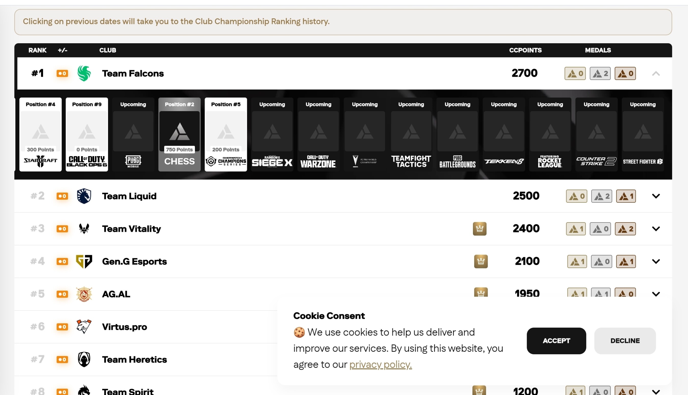Expand the AG.AL row chevron
Screen dimensions: 688x395
(656, 294)
